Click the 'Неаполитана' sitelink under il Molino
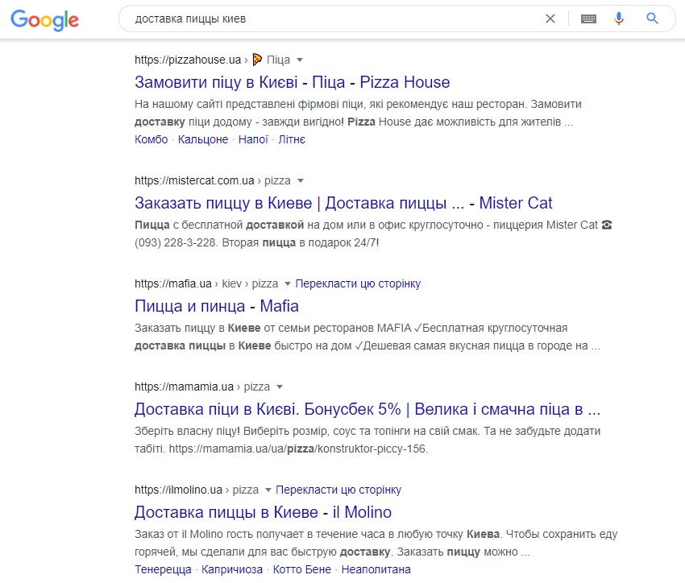The height and width of the screenshot is (583, 685). 376,569
